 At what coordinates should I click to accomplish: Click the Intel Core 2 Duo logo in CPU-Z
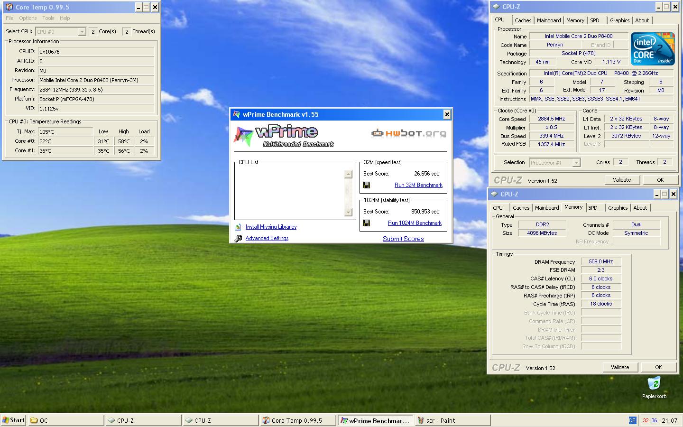(653, 48)
